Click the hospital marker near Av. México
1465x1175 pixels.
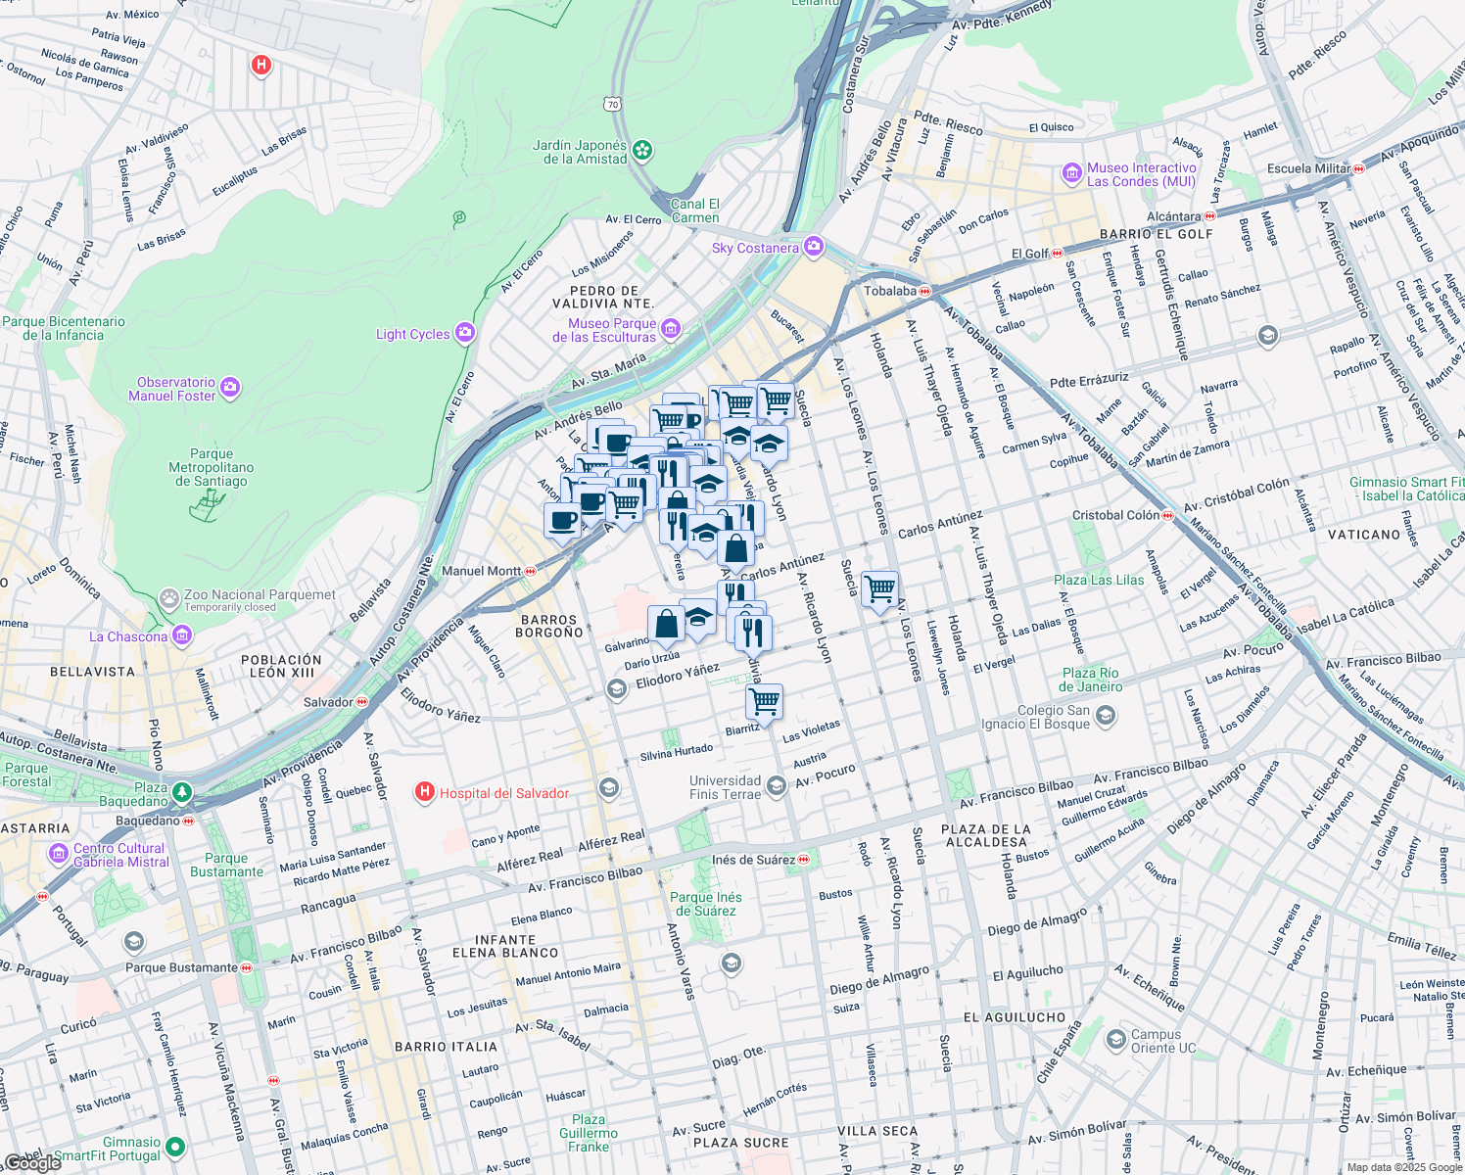261,66
